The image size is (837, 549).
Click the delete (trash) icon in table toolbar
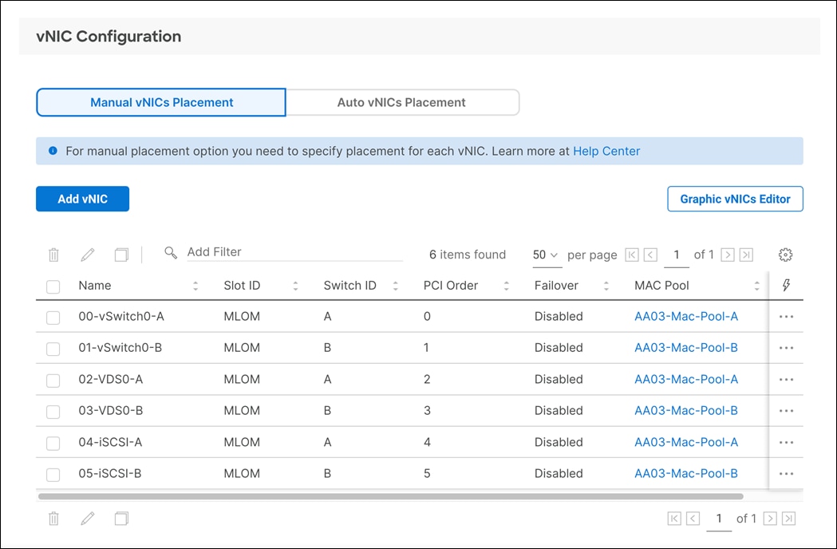(x=53, y=255)
